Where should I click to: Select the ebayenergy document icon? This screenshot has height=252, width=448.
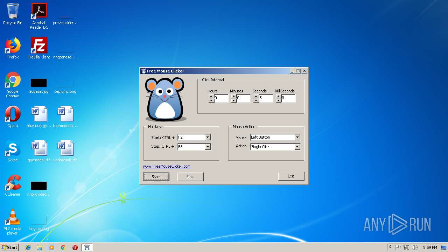[39, 117]
